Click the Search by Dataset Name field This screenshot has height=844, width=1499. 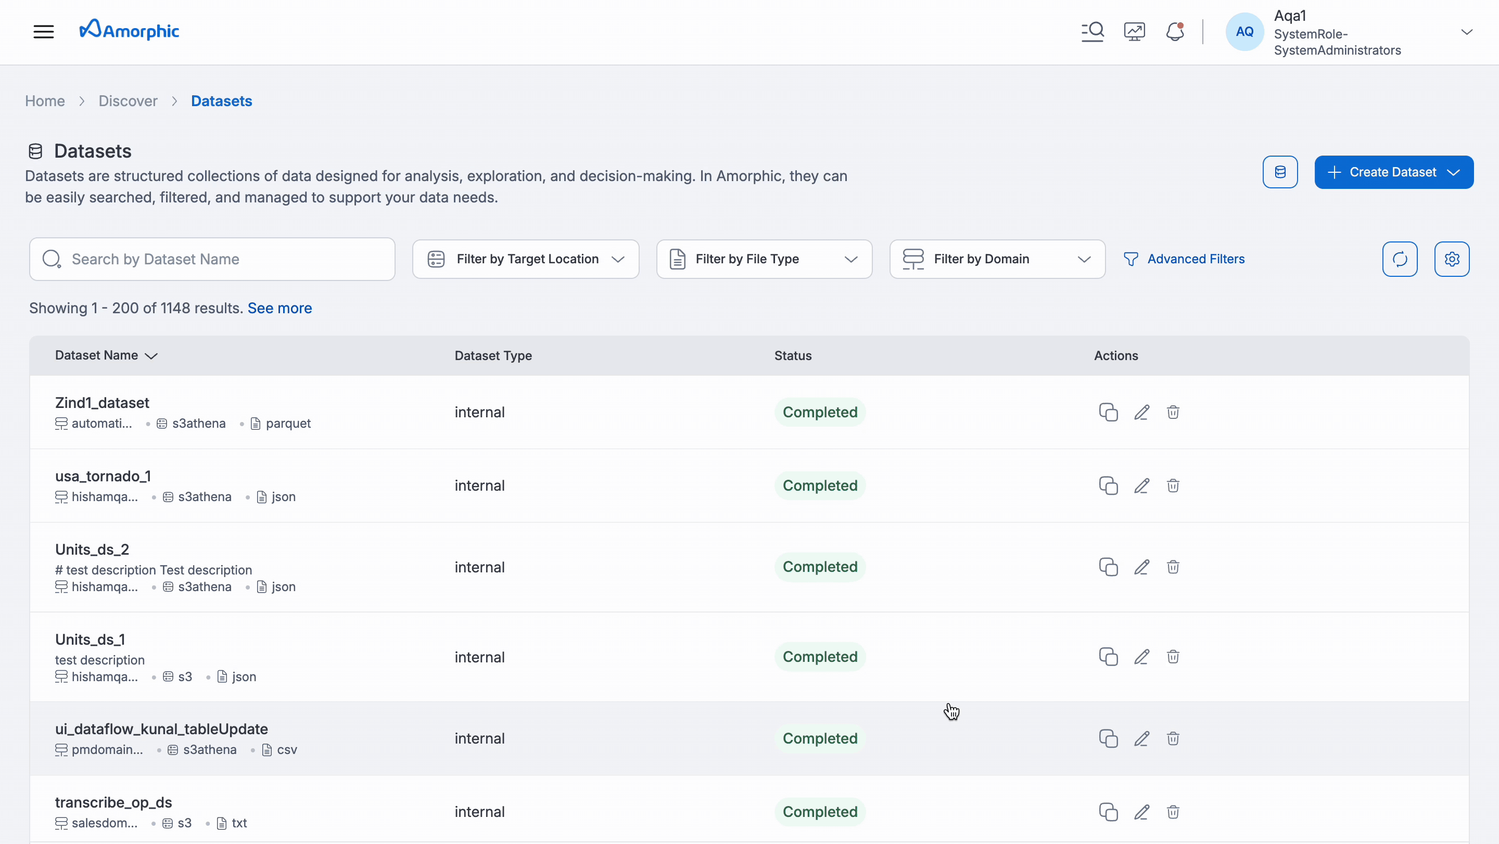tap(212, 259)
